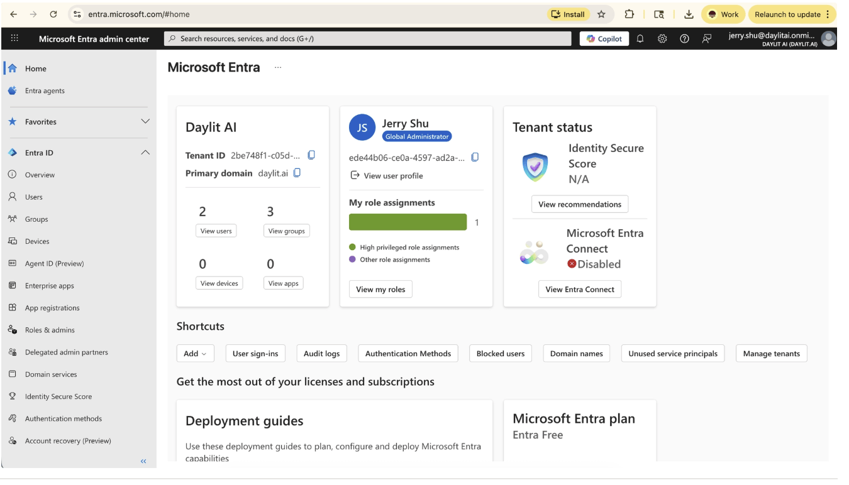This screenshot has height=485, width=849.
Task: Open the Audit logs shortcut
Action: [x=321, y=354]
